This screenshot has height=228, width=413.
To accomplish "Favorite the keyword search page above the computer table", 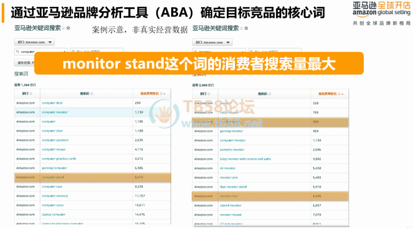I will (68, 28).
